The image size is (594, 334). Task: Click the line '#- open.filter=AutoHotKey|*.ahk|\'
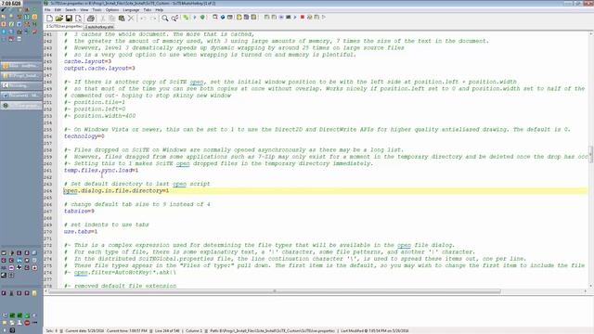click(x=120, y=273)
